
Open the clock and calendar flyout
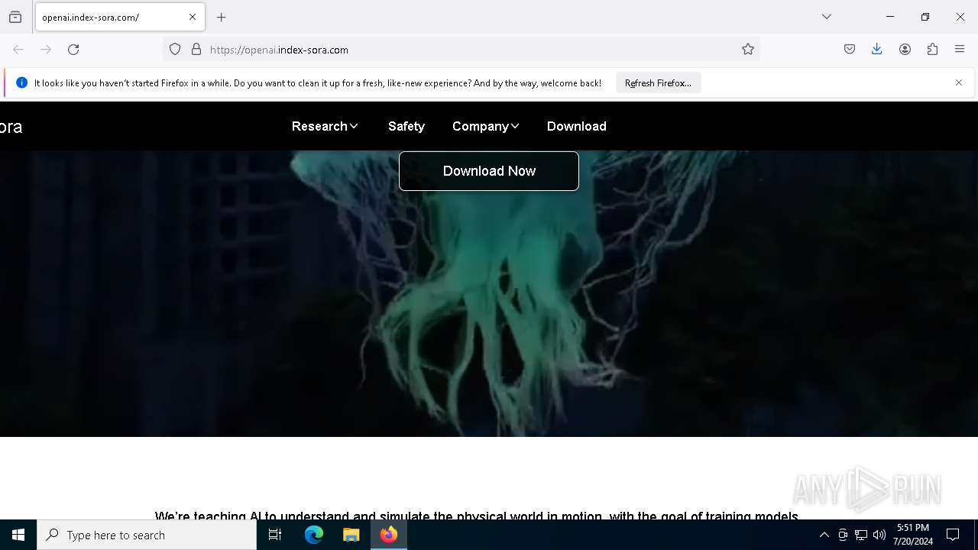point(913,535)
